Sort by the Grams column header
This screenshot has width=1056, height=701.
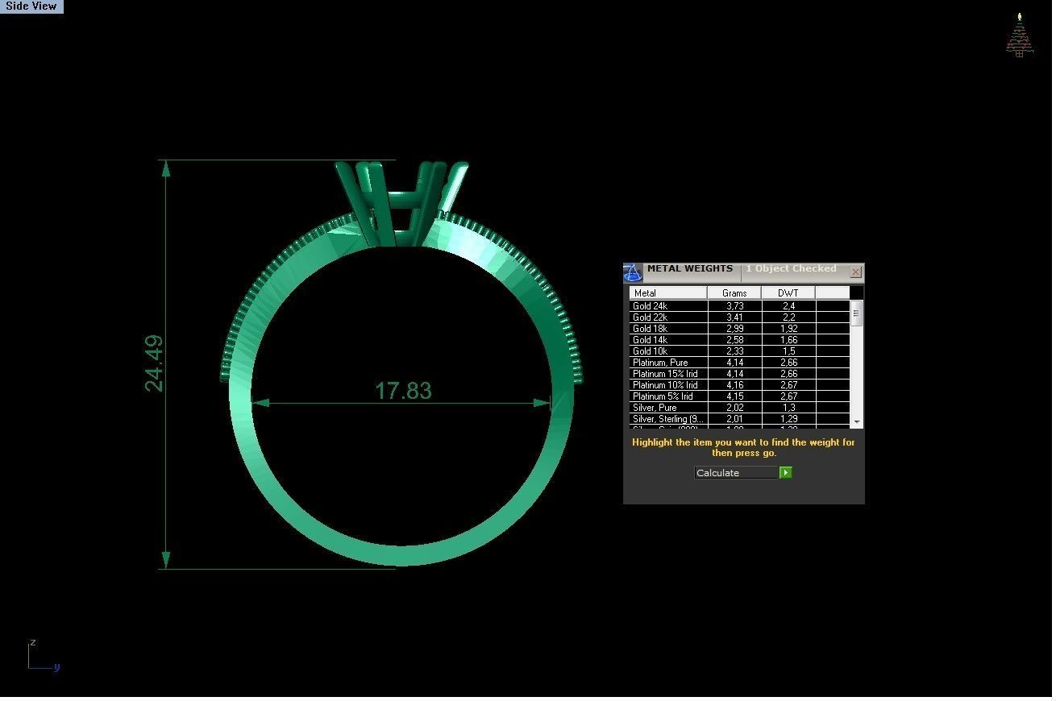(734, 293)
